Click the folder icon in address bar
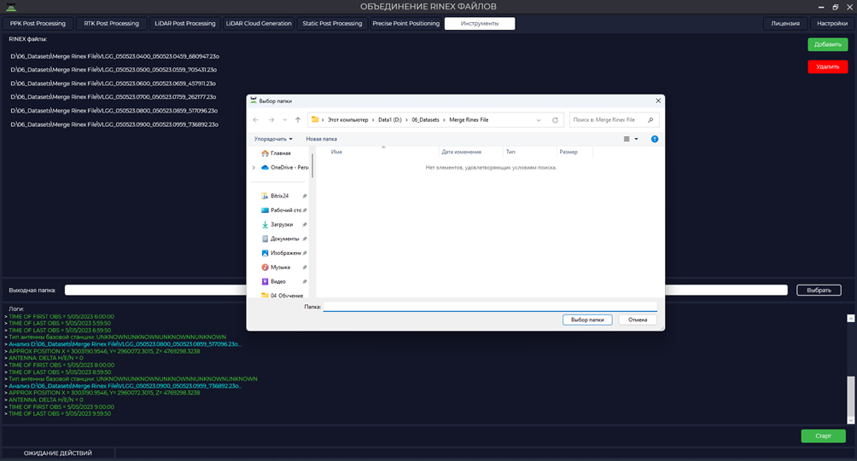The image size is (857, 461). point(315,119)
